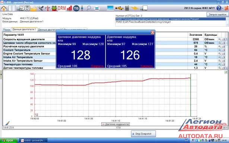This screenshot has height=143, width=229.
Task: Open the yellow folder icon in toolbar
Action: tap(33, 8)
